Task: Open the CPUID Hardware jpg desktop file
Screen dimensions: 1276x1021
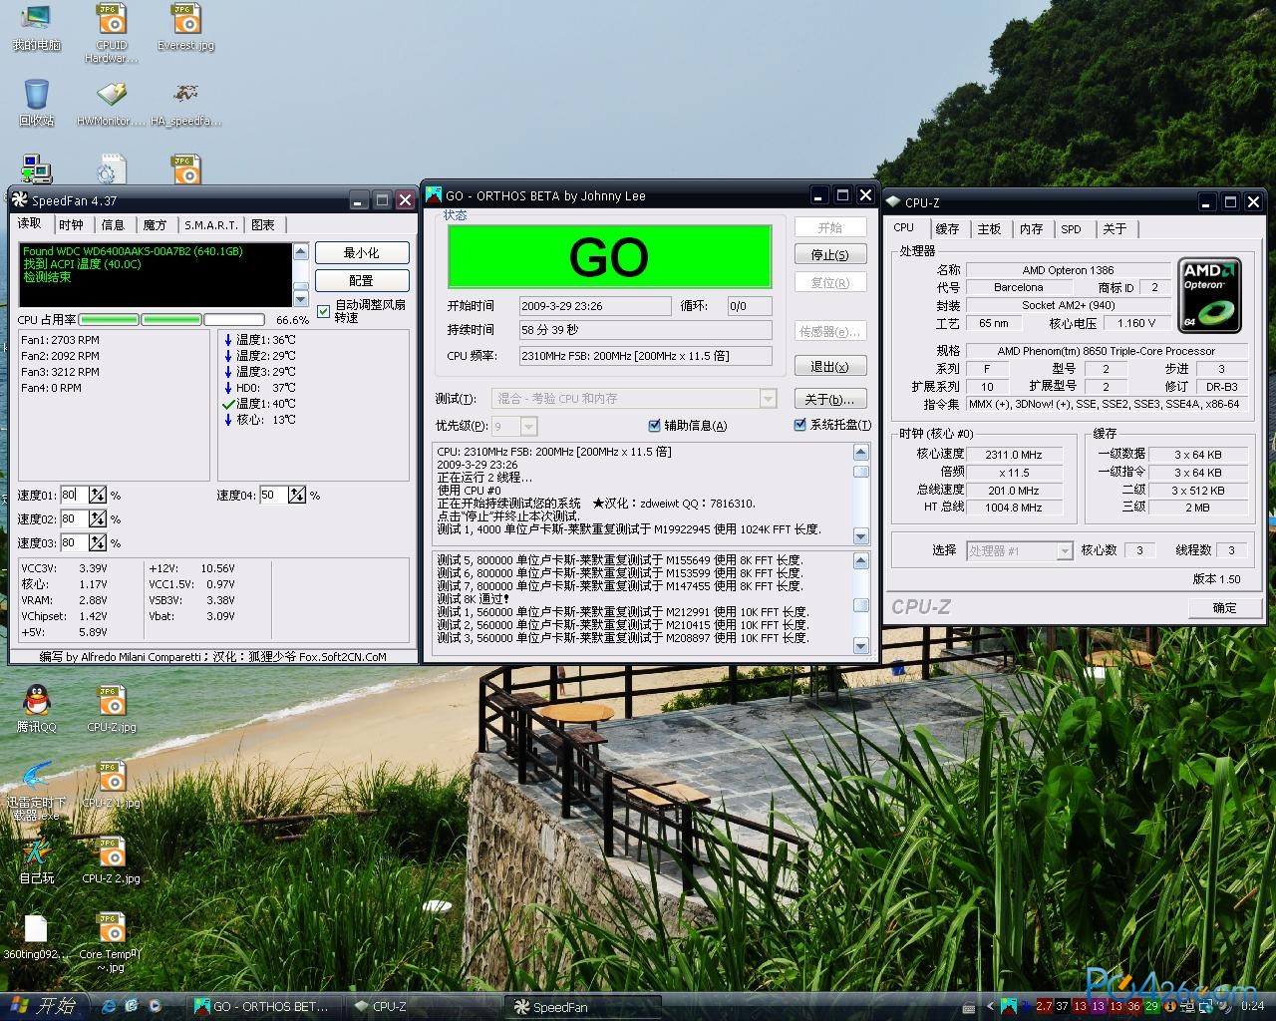Action: pyautogui.click(x=112, y=33)
